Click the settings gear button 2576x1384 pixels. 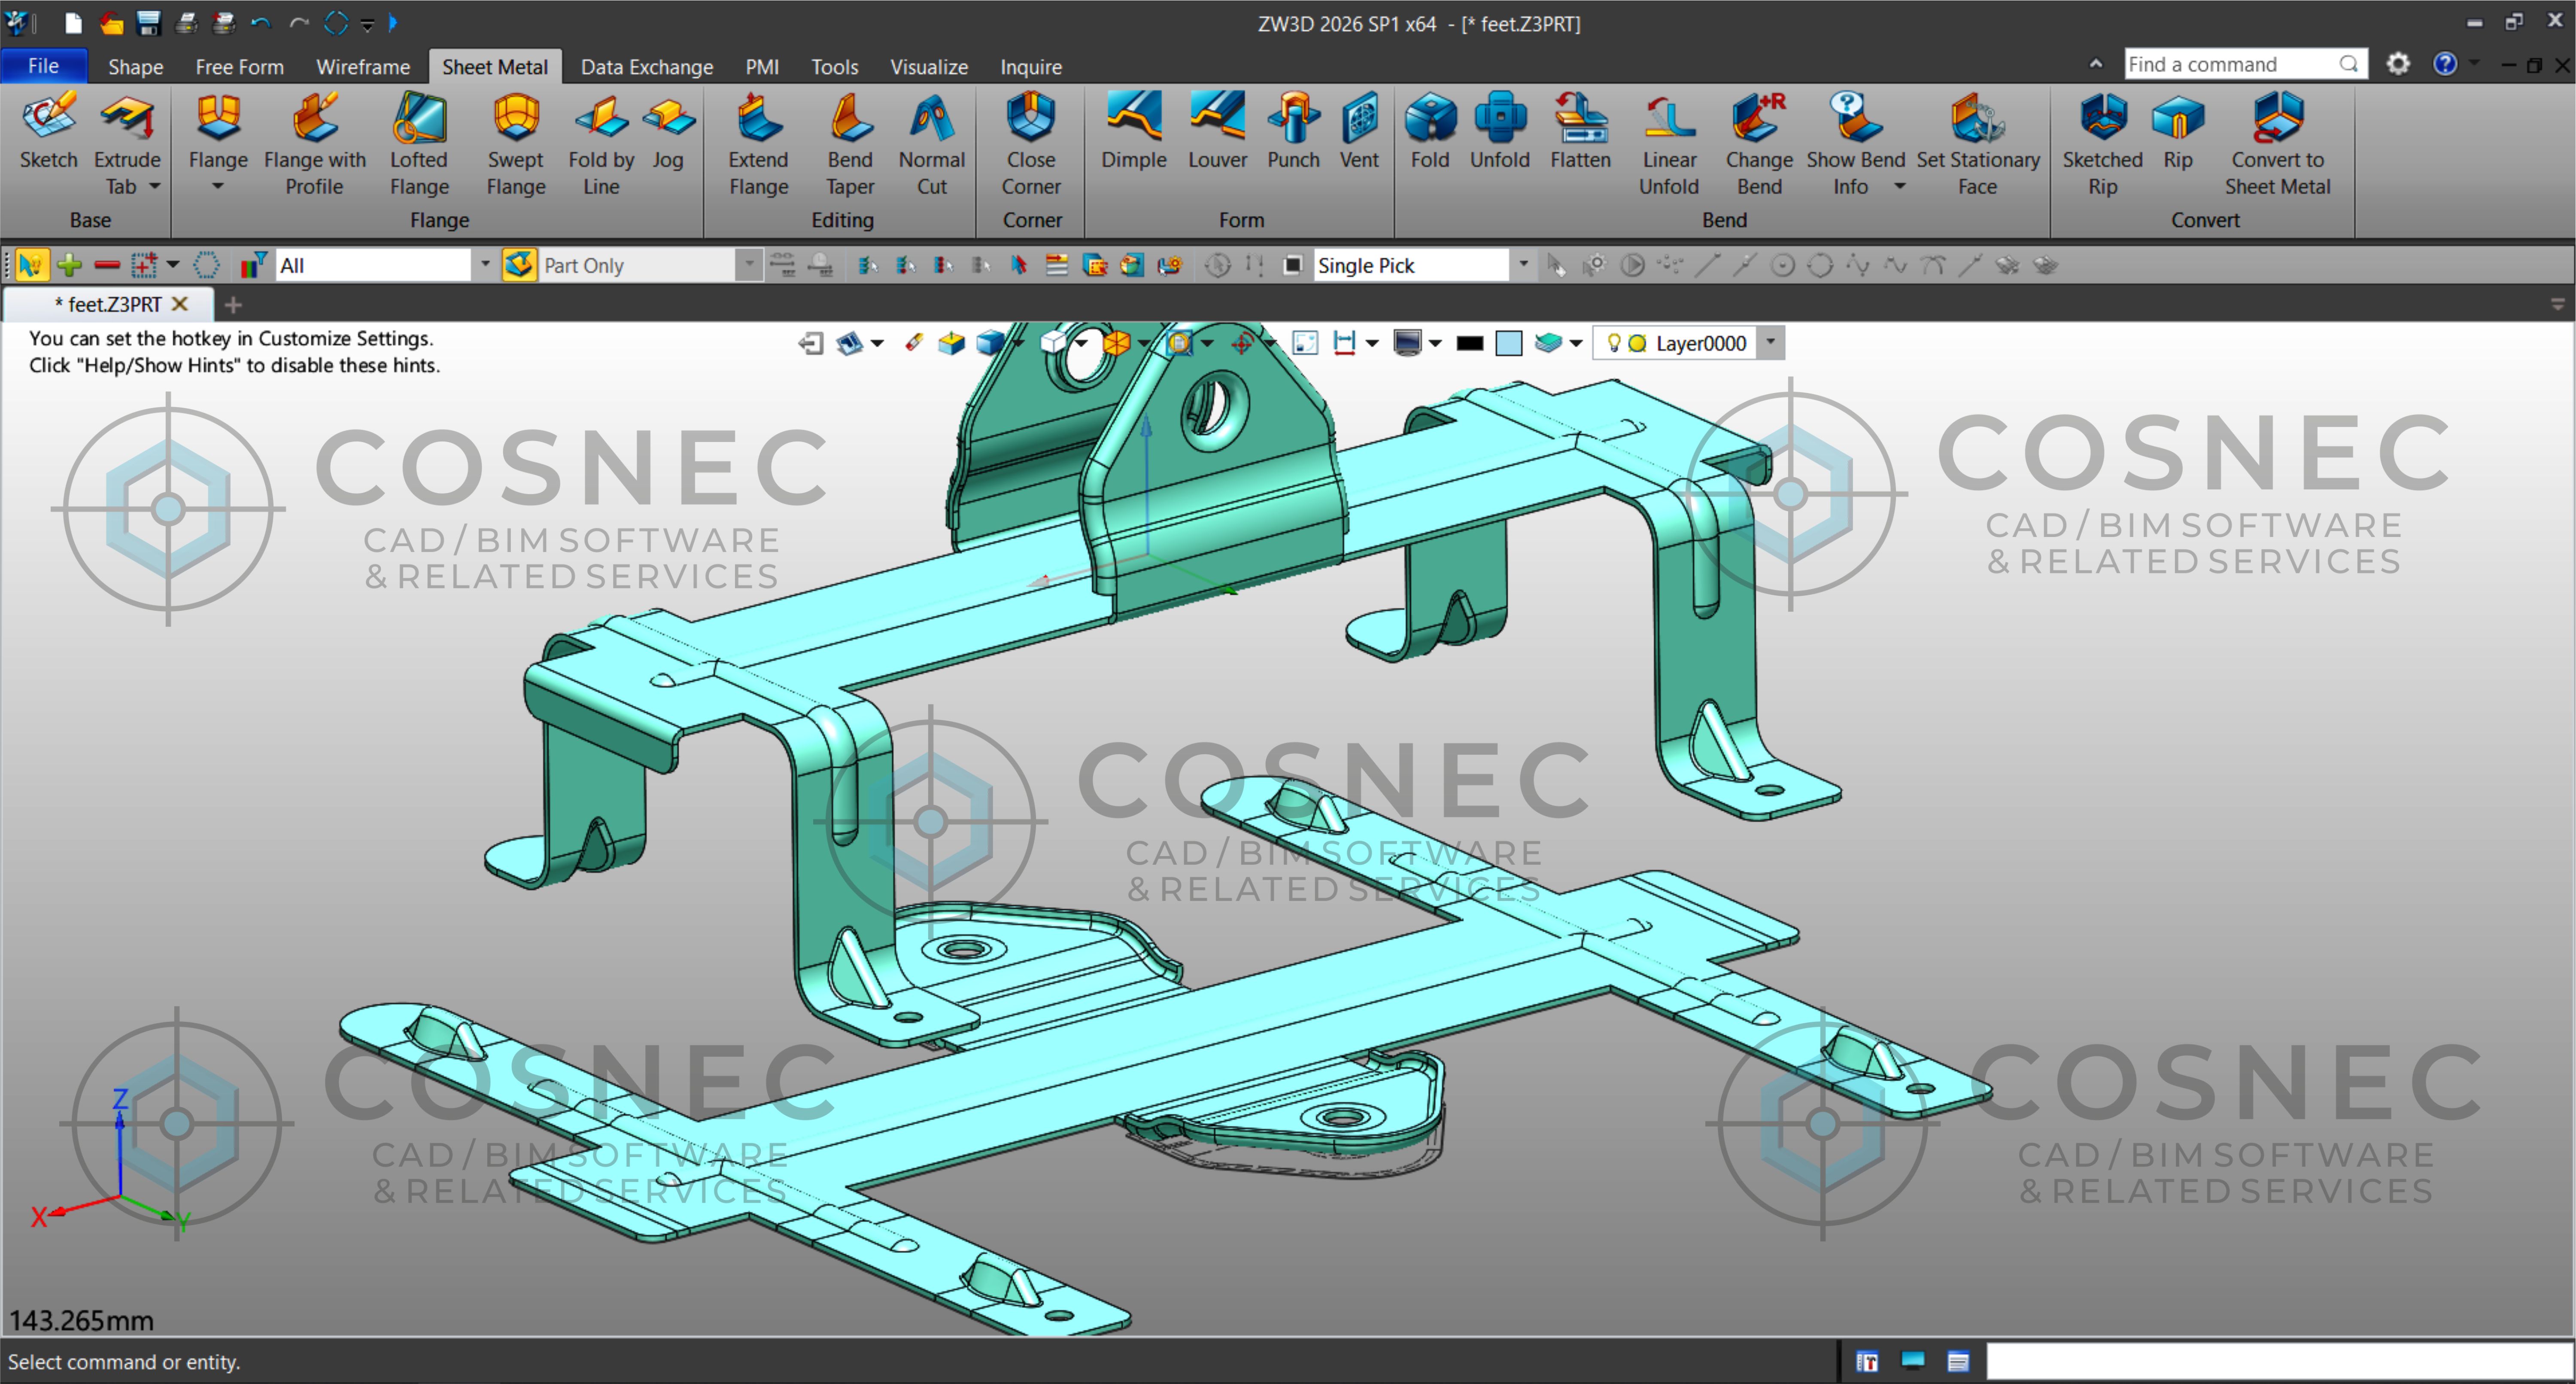pos(2397,63)
